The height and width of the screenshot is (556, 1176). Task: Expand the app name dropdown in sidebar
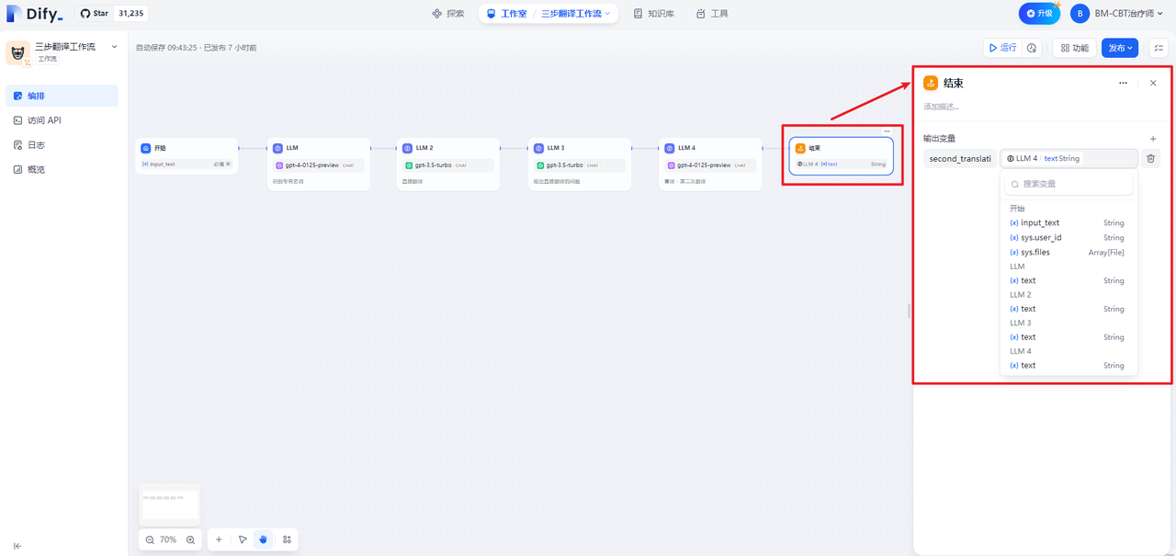(114, 47)
